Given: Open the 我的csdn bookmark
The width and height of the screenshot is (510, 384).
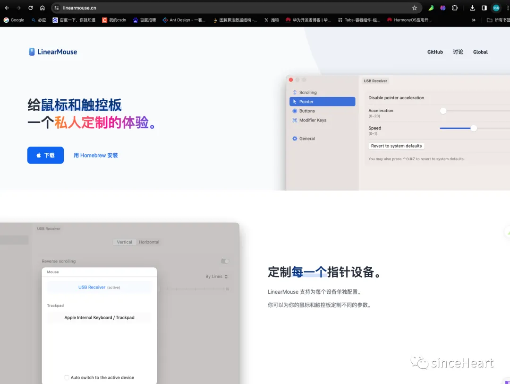Looking at the screenshot, I should pyautogui.click(x=114, y=20).
